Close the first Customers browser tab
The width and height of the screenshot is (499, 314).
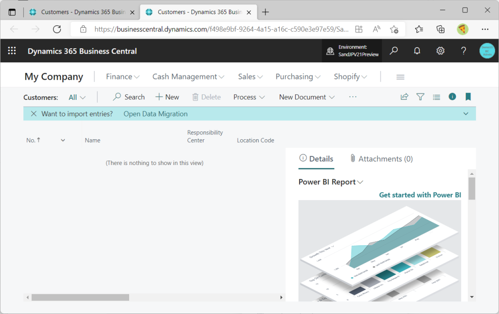click(133, 12)
